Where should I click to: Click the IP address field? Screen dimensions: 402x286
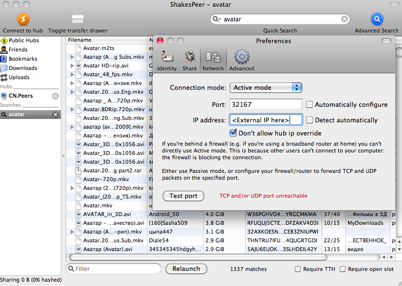pyautogui.click(x=266, y=120)
